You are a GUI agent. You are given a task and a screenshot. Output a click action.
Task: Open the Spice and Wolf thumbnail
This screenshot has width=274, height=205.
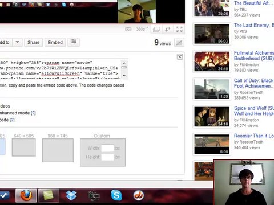click(x=212, y=117)
